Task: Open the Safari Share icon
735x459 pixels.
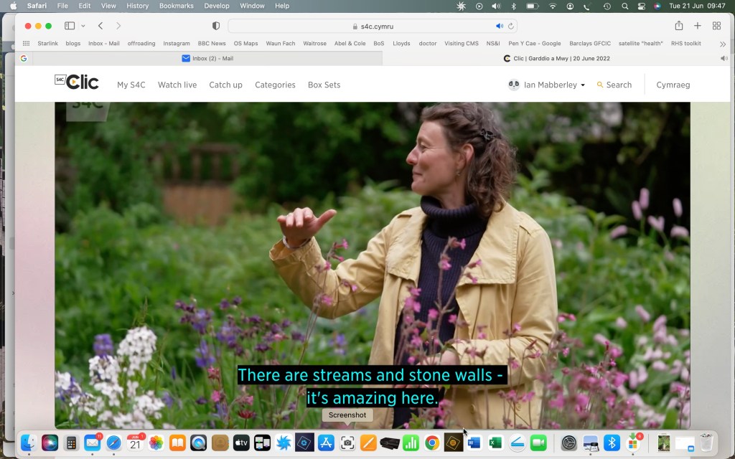Action: [679, 26]
